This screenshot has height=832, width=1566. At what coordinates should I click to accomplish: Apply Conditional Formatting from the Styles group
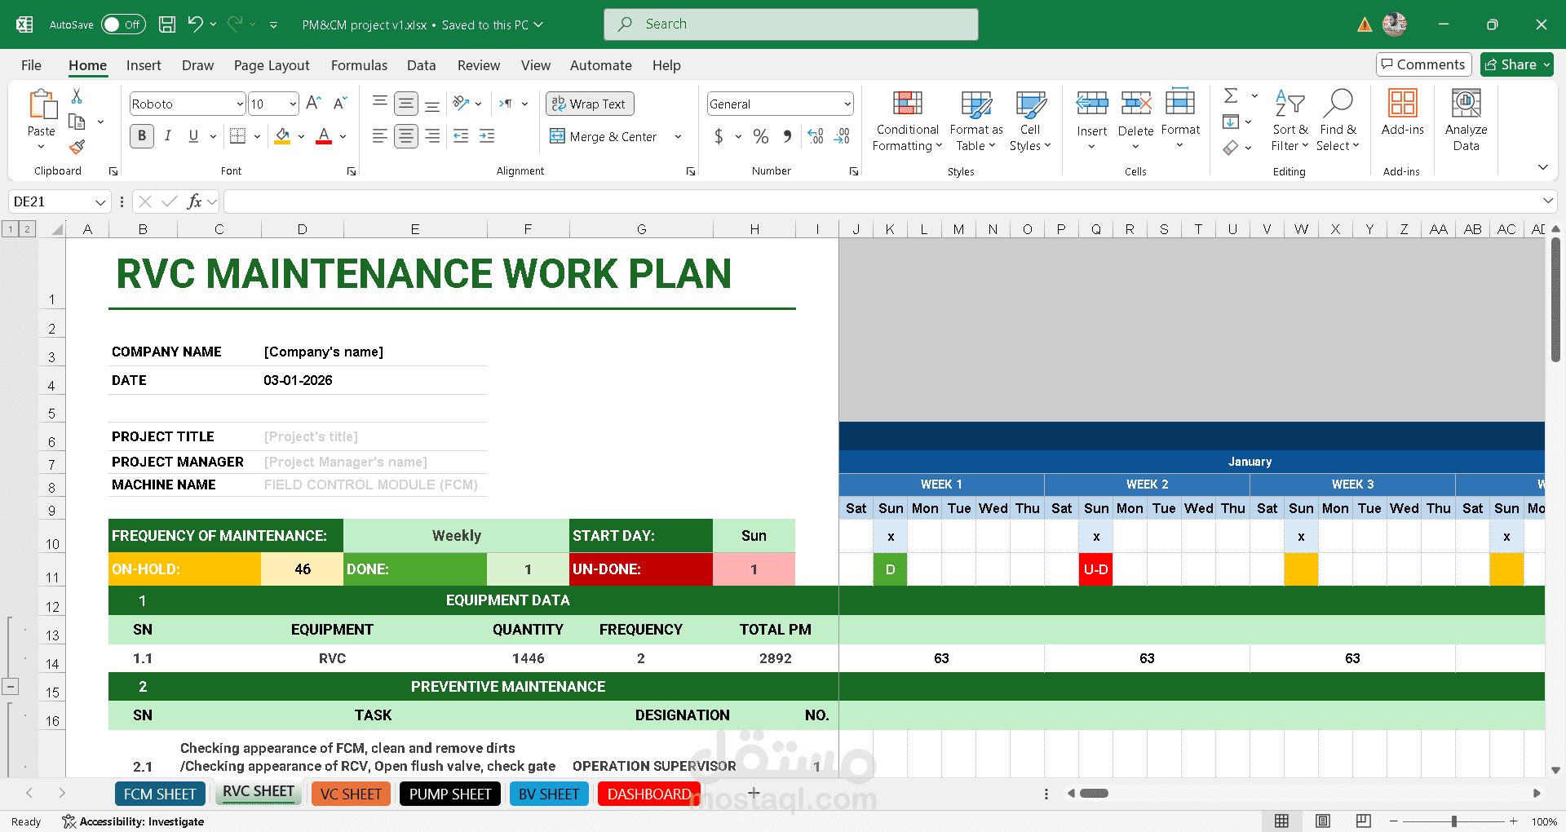pos(907,121)
